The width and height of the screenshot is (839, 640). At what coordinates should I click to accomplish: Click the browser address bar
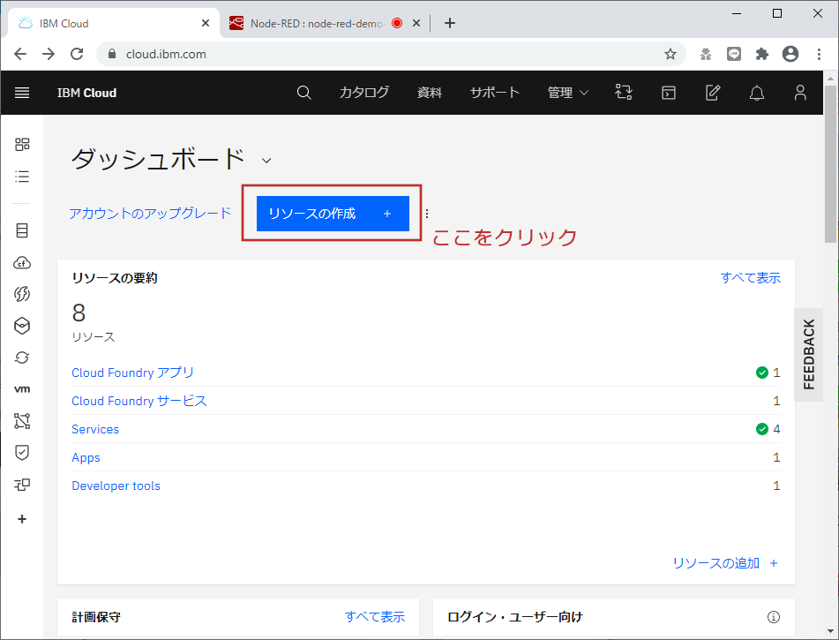click(353, 54)
